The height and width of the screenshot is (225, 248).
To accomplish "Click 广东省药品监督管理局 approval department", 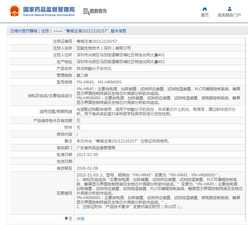I will [x=96, y=148].
